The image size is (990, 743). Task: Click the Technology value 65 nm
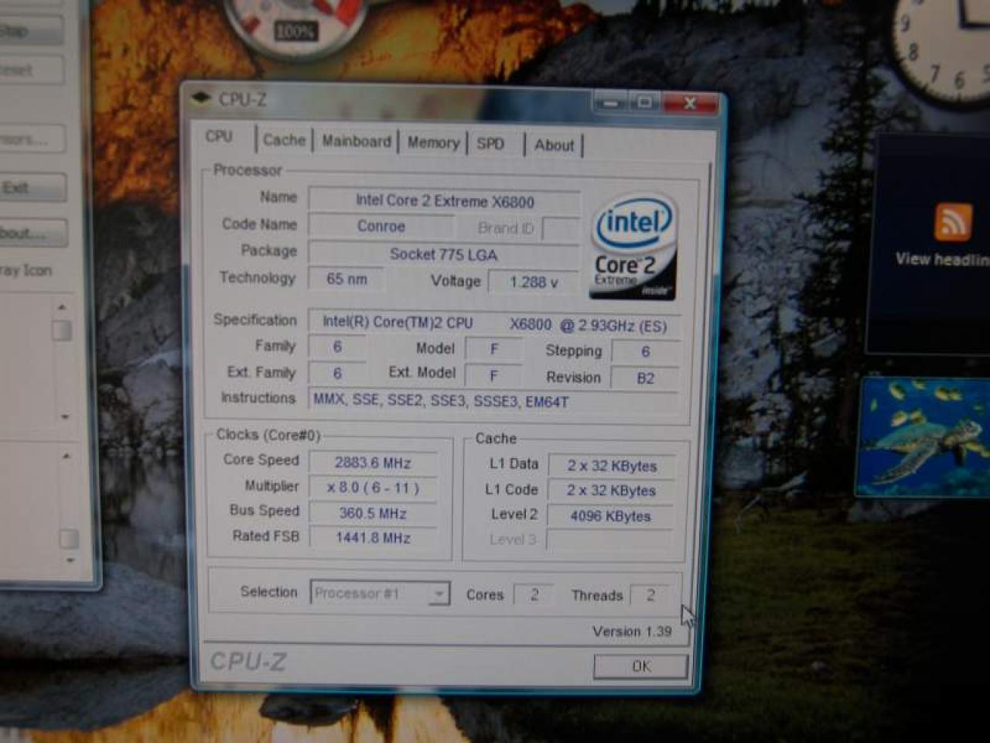pos(346,279)
